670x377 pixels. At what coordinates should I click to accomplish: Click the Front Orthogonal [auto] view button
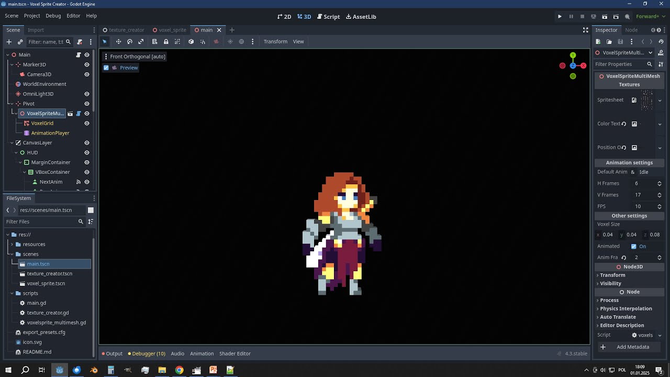coord(135,57)
